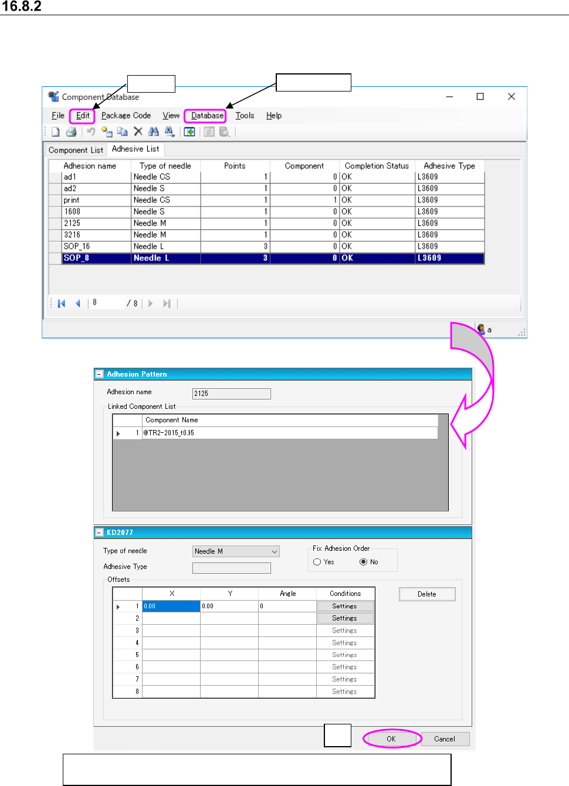
Task: Click the user icon in status bar
Action: pyautogui.click(x=481, y=330)
